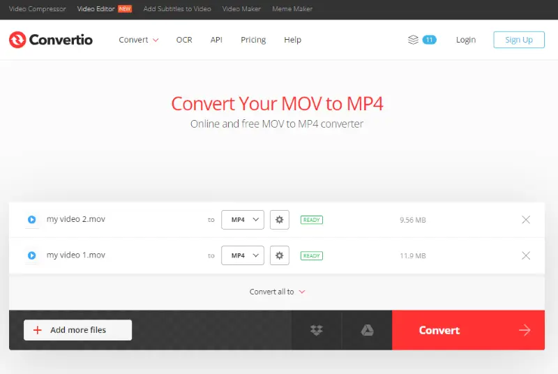This screenshot has width=558, height=374.
Task: Open the conversion queue layers icon
Action: click(x=413, y=40)
